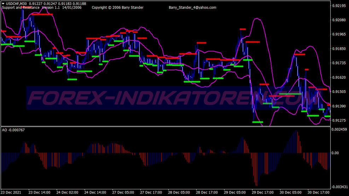The image size is (349, 196).
Task: Click the 0.002459 AO scale maximum
Action: coord(339,129)
